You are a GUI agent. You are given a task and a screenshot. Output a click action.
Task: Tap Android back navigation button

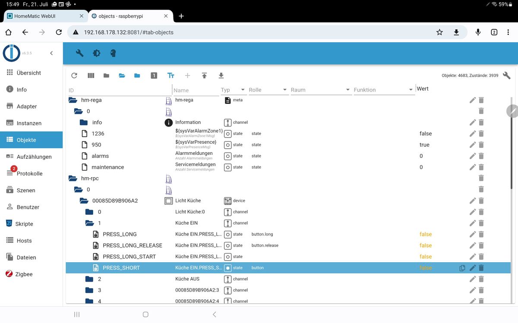(x=215, y=314)
